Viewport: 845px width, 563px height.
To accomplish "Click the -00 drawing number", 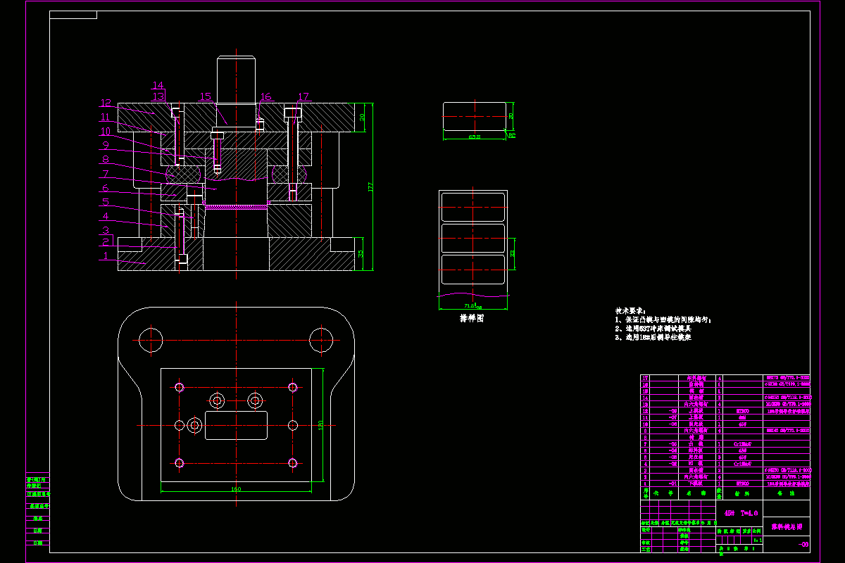I will click(x=803, y=544).
